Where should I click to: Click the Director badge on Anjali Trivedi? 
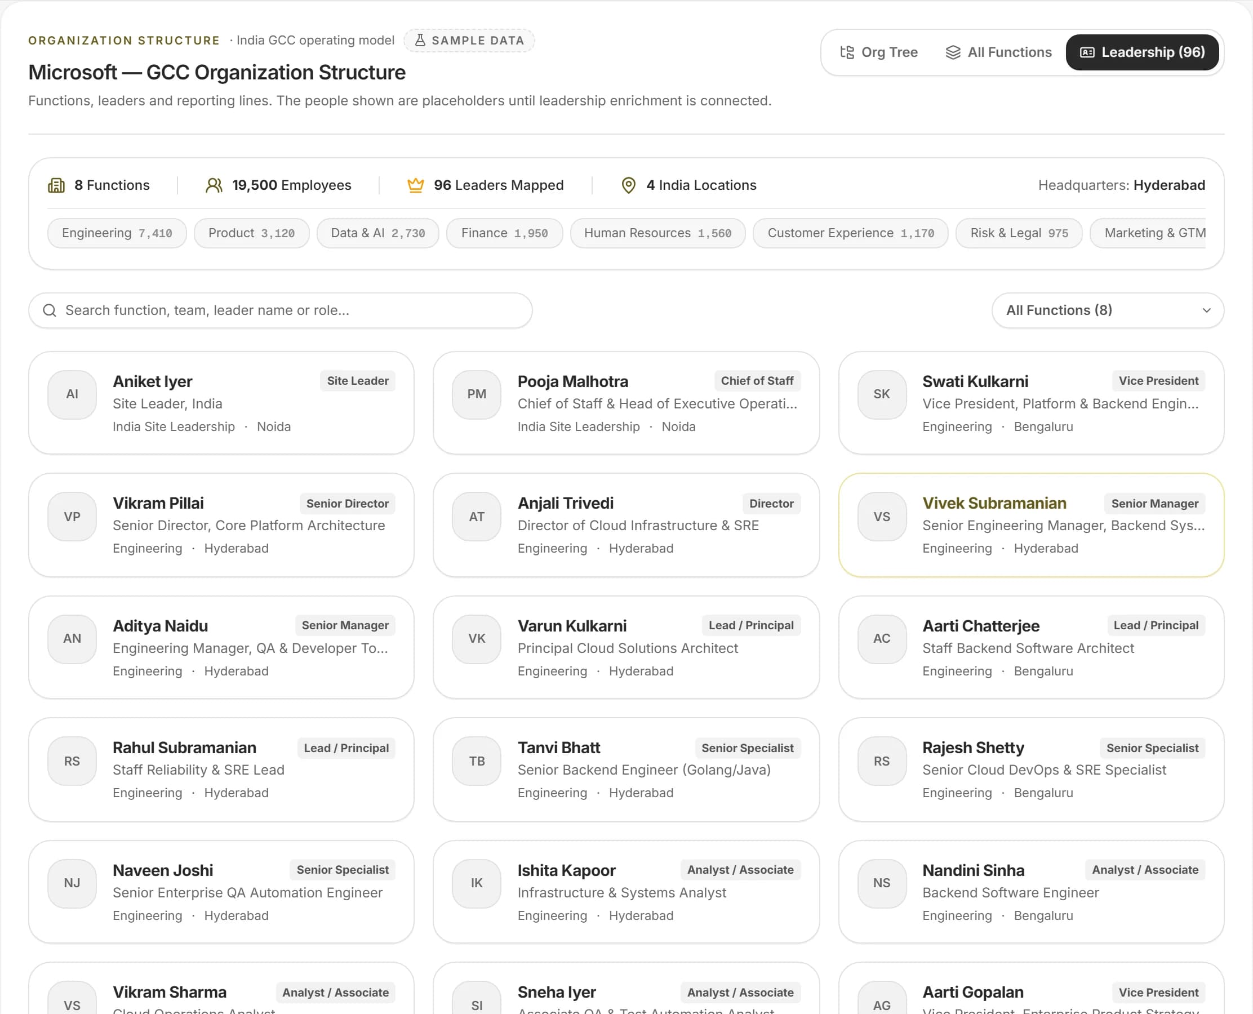[771, 504]
